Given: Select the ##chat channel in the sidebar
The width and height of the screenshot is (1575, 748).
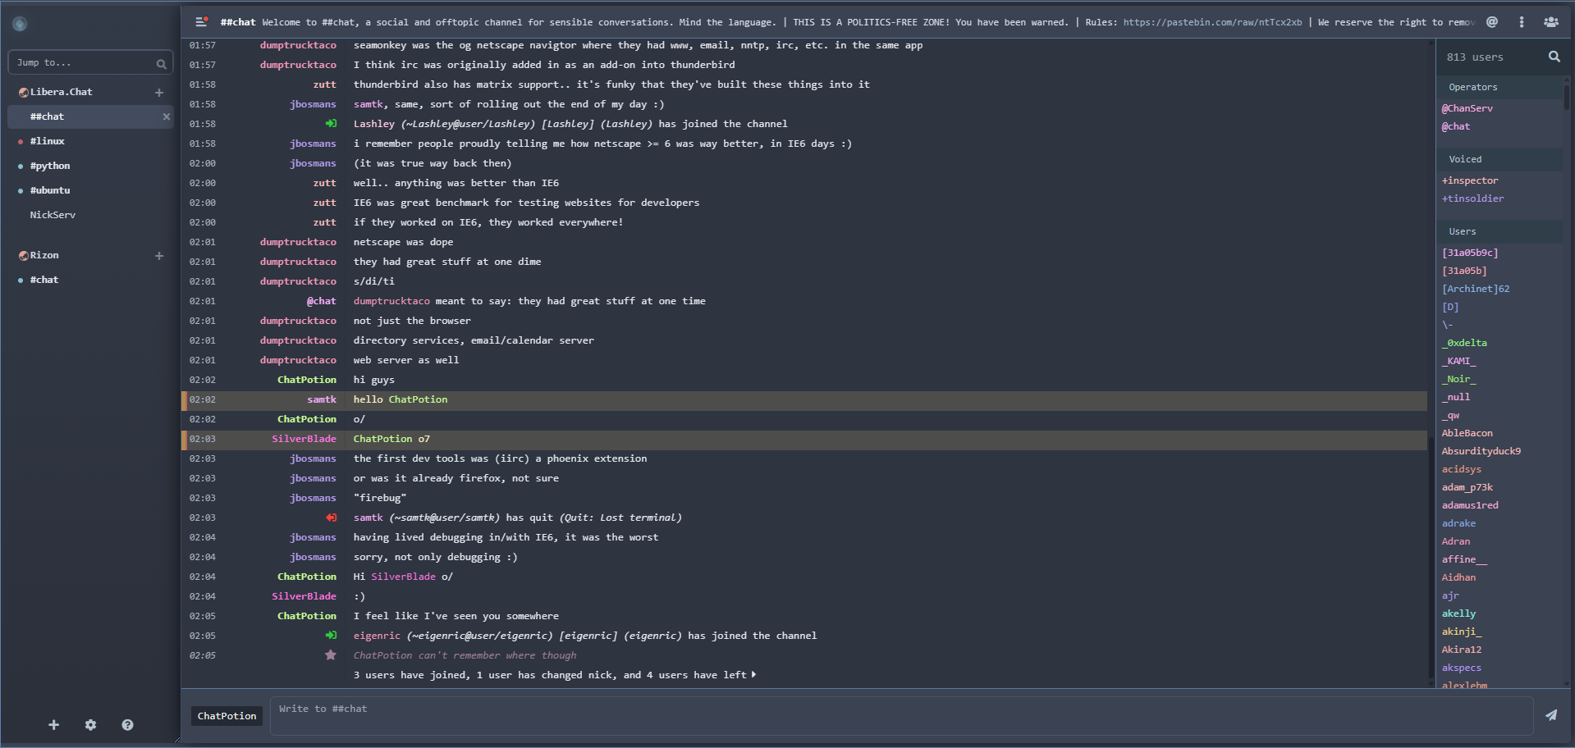Looking at the screenshot, I should pos(90,116).
